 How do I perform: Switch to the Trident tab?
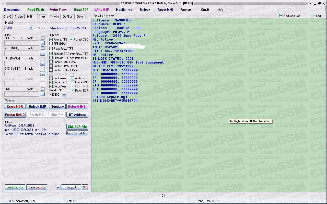pyautogui.click(x=19, y=17)
